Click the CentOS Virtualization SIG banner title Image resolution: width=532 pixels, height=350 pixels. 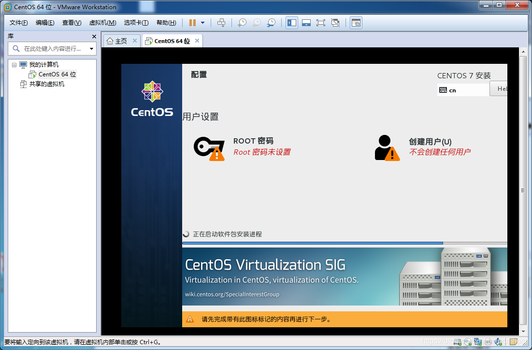(x=265, y=265)
